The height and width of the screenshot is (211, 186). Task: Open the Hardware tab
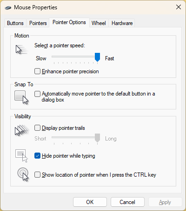(x=122, y=23)
